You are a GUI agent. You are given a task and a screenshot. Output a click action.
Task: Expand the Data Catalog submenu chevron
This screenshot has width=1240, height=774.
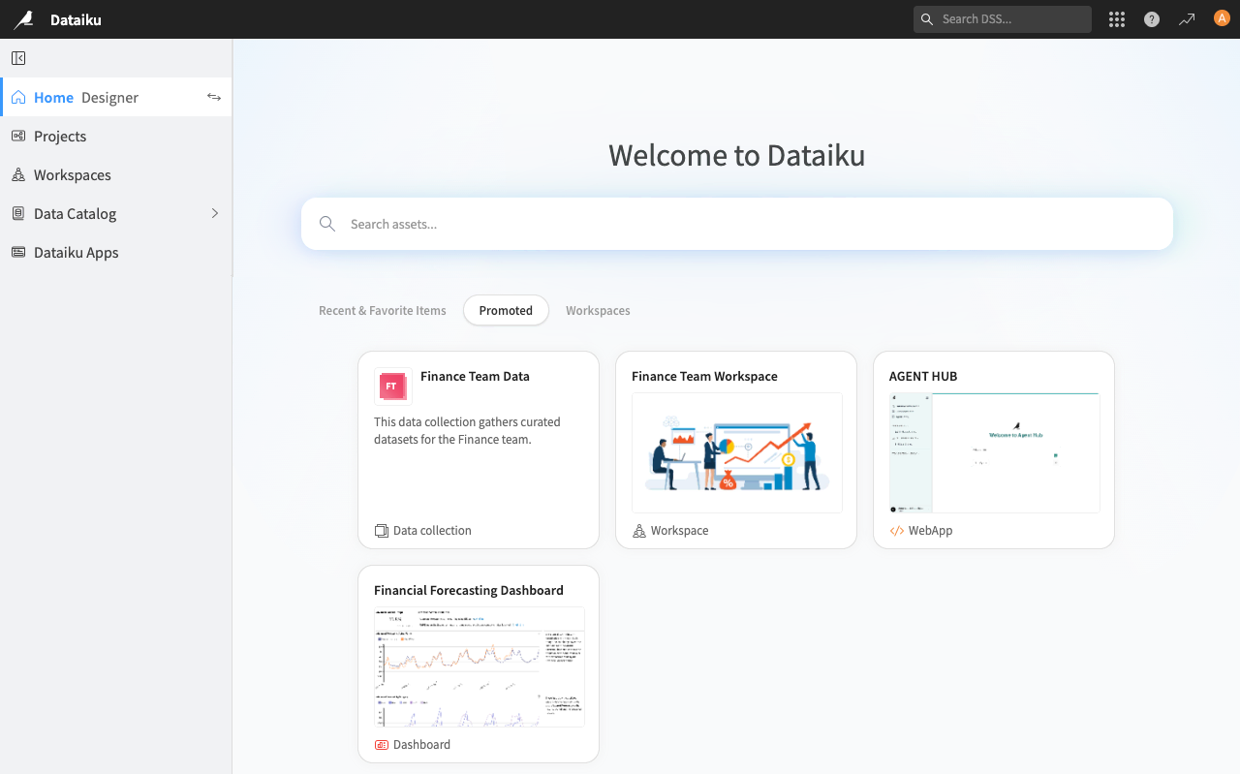(215, 213)
